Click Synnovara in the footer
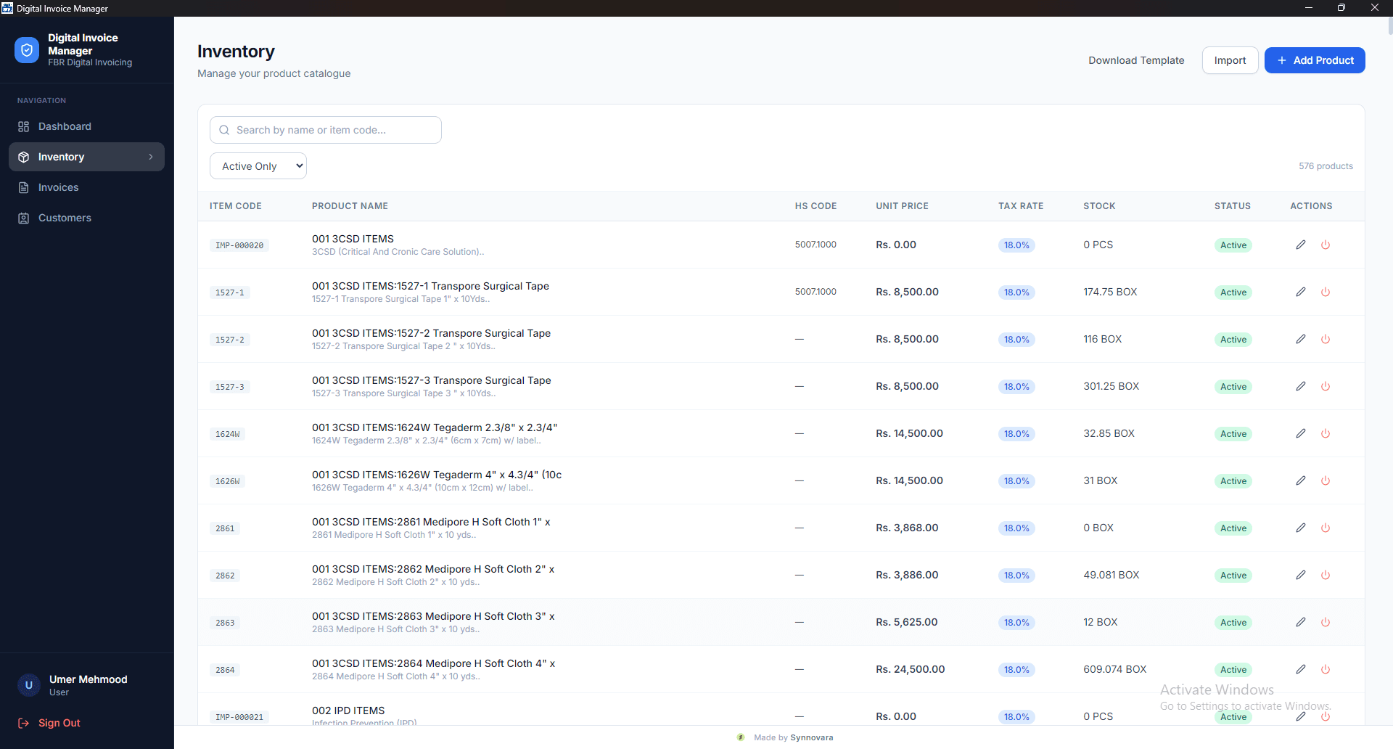Screen dimensions: 1393x749 [812, 737]
